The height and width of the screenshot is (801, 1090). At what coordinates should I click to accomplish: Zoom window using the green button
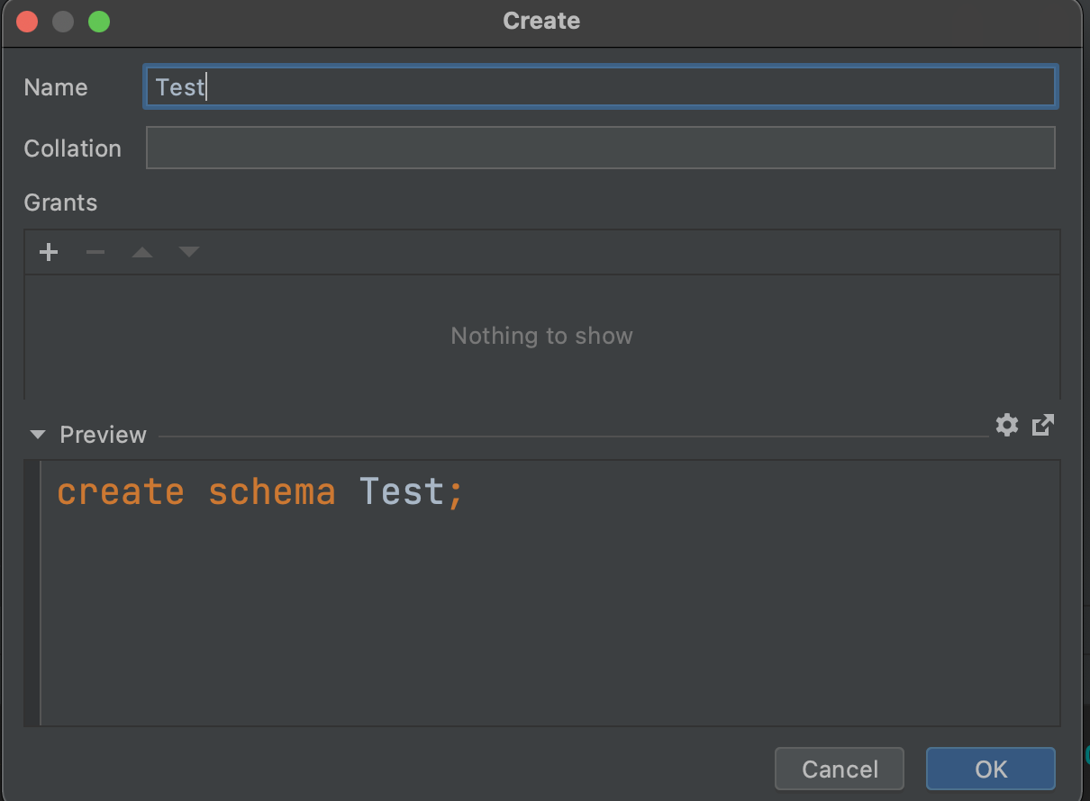click(x=99, y=22)
